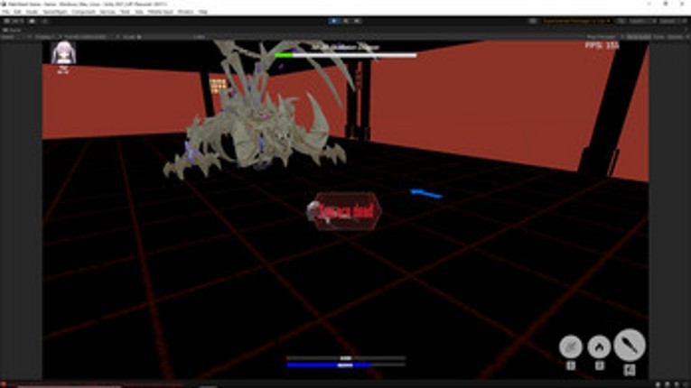Open the resolution aspect dropdown
The height and width of the screenshot is (388, 691).
[88, 37]
